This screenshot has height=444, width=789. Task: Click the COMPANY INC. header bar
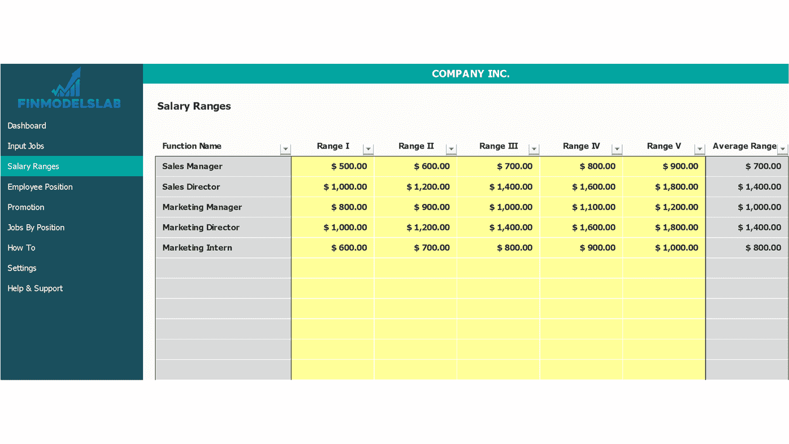(466, 73)
